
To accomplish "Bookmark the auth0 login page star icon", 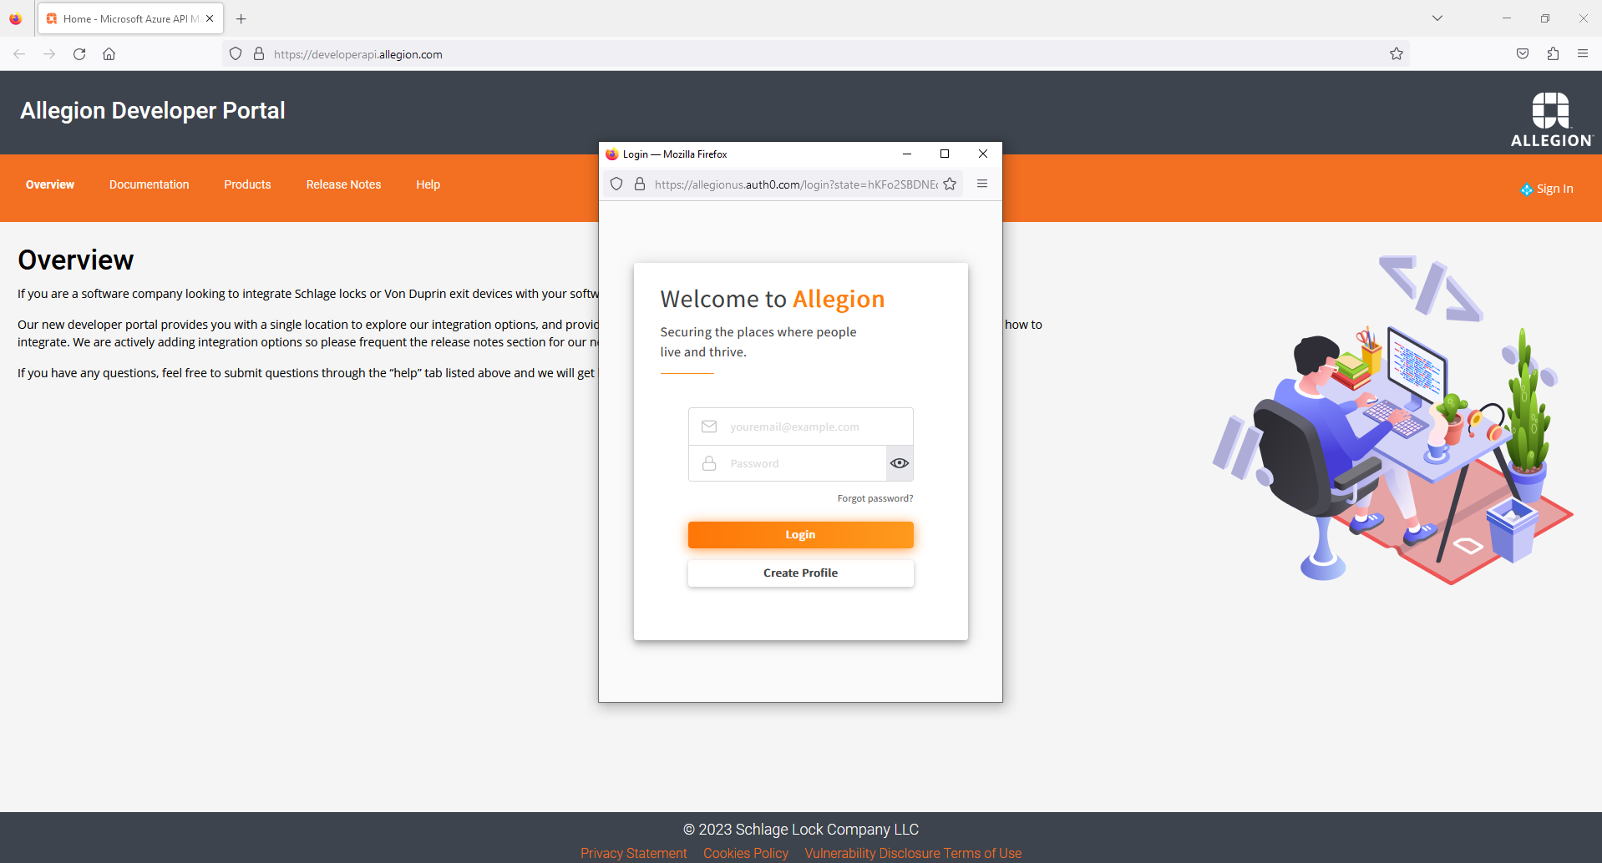I will click(x=950, y=184).
